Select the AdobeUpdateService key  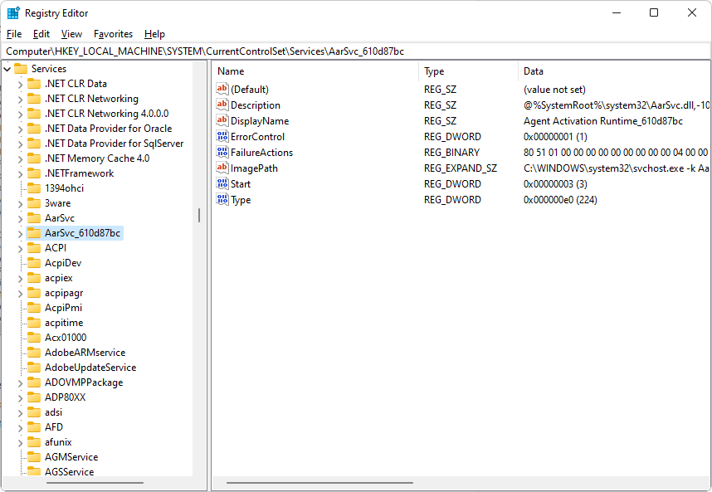click(90, 368)
